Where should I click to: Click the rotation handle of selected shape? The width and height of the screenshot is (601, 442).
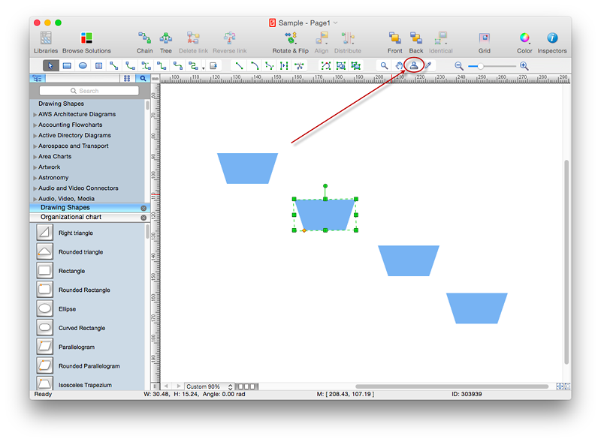coord(325,186)
